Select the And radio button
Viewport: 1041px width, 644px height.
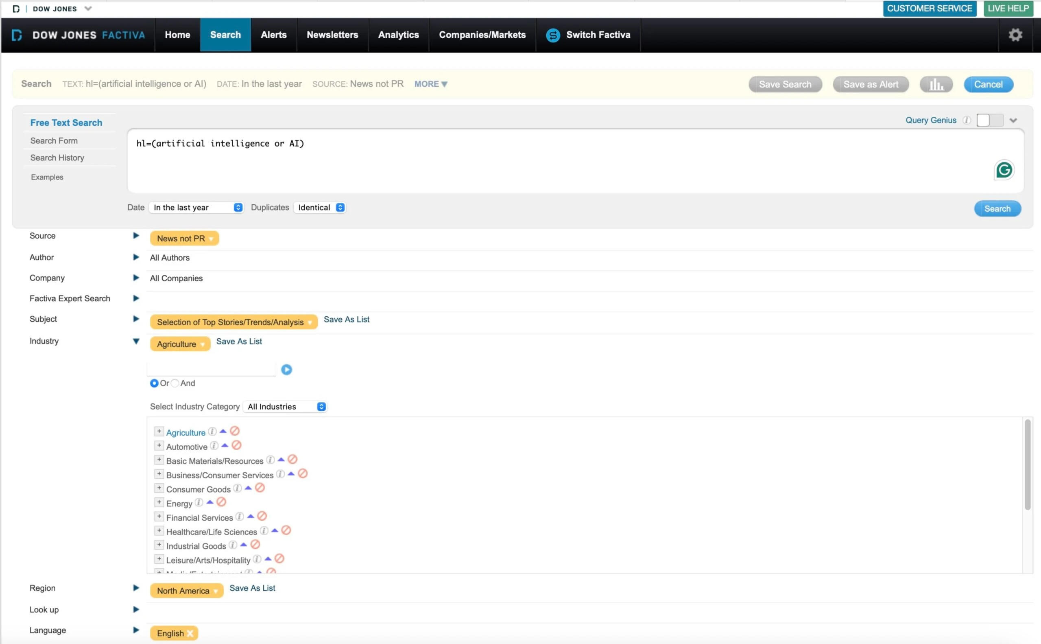pos(175,383)
